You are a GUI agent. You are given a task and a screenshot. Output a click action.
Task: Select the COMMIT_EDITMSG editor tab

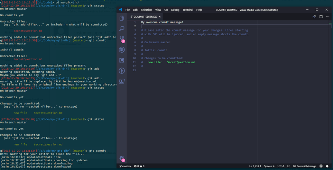tap(146, 17)
